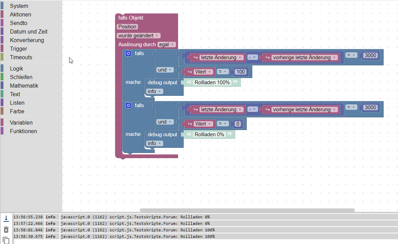398x244 pixels.
Task: Open the Listen block category
Action: tap(17, 103)
